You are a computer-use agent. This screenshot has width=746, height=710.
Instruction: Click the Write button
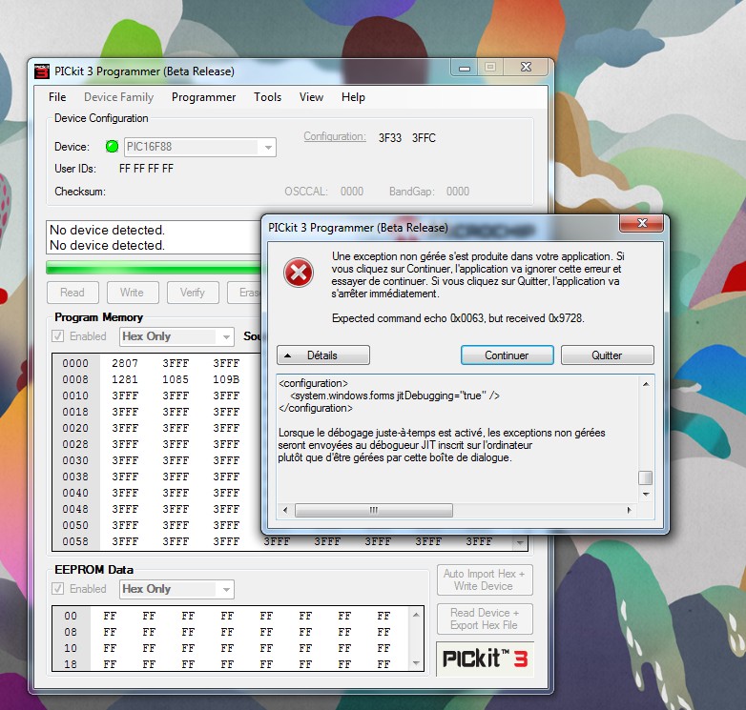pyautogui.click(x=133, y=293)
